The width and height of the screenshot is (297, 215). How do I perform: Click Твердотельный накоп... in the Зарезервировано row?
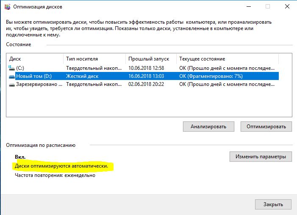point(94,84)
